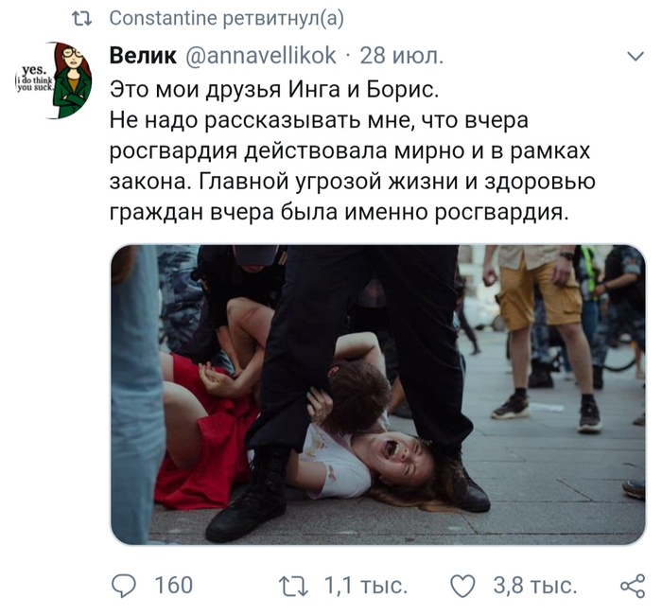
Task: Click the display name Велик
Action: coord(143,56)
